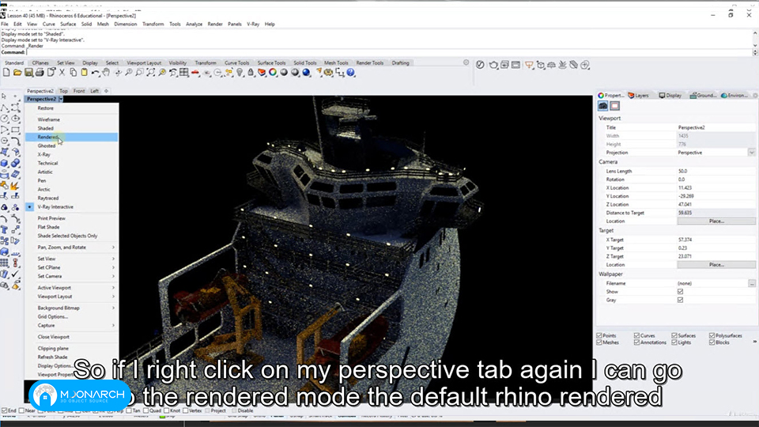The width and height of the screenshot is (759, 427).
Task: Click the V-Ray frame buffer icon
Action: [x=516, y=65]
